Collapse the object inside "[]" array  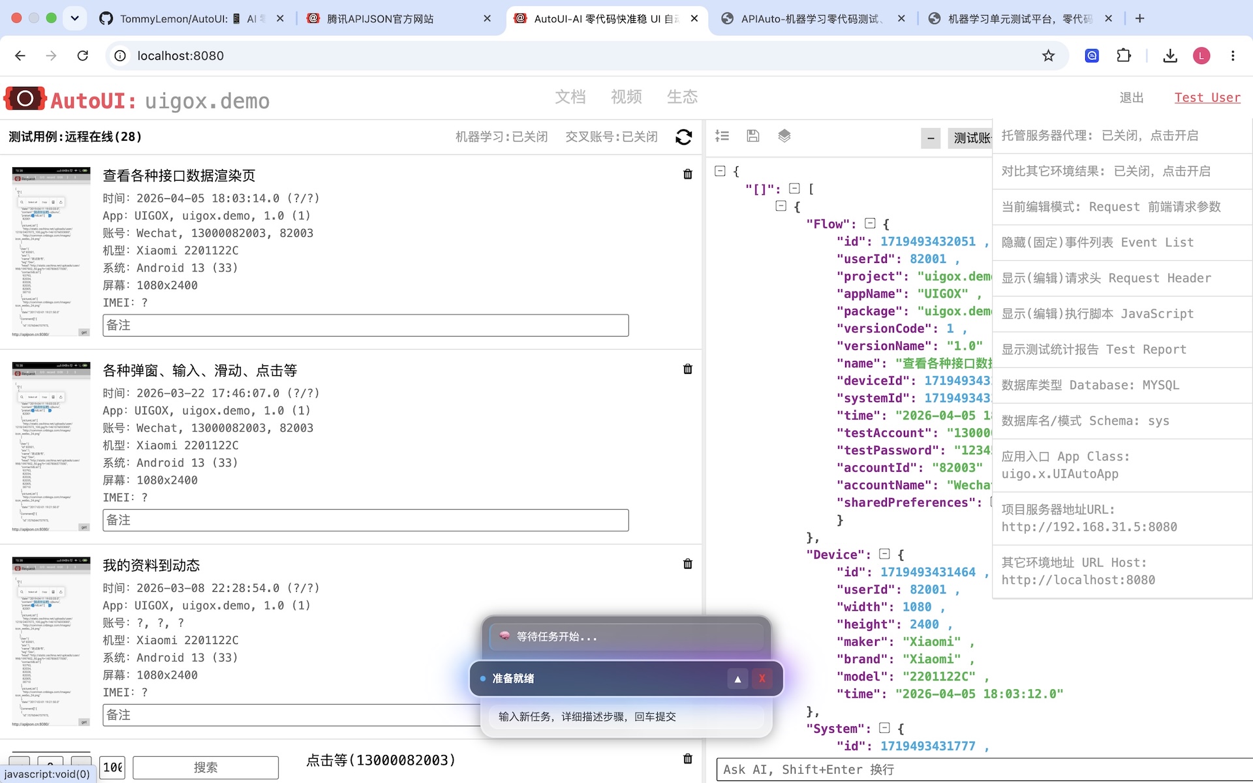781,206
